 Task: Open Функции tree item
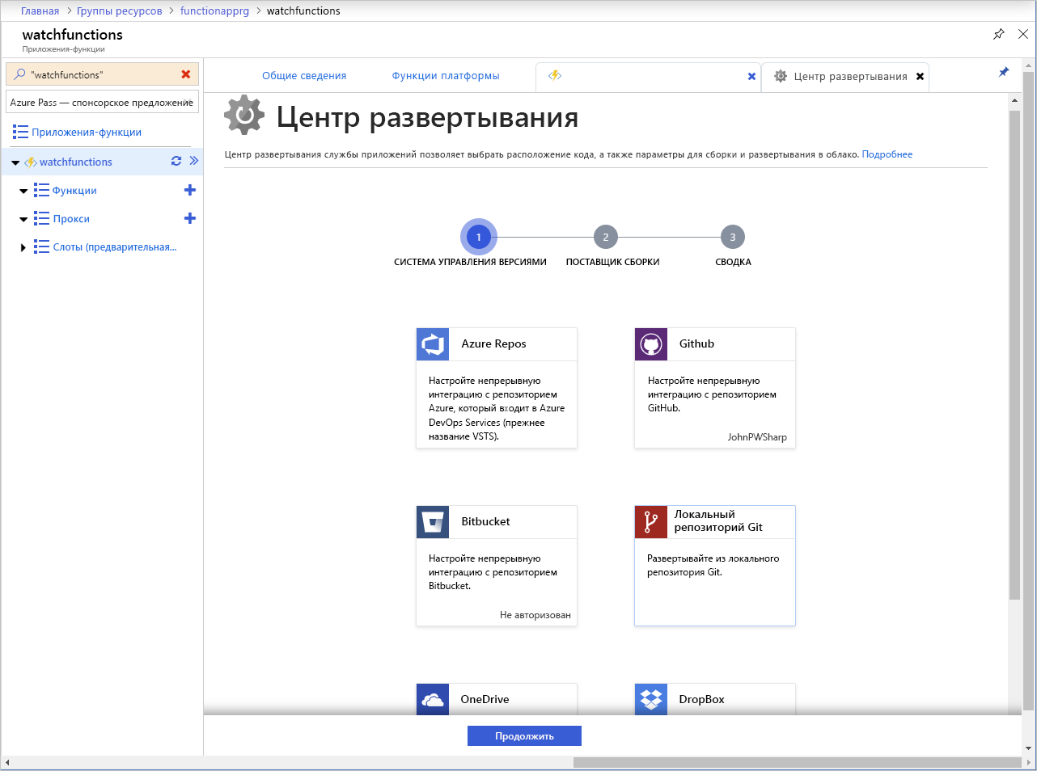coord(74,191)
